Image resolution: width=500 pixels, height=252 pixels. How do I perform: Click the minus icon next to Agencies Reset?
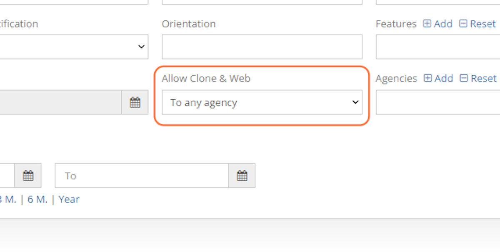(x=464, y=78)
